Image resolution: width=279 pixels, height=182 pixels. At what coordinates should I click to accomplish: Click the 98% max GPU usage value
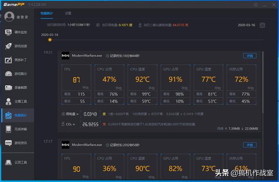point(180,94)
